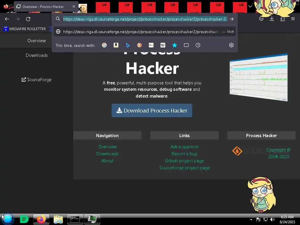Click the Process Hacker screenshot thumbnail

coord(258,77)
